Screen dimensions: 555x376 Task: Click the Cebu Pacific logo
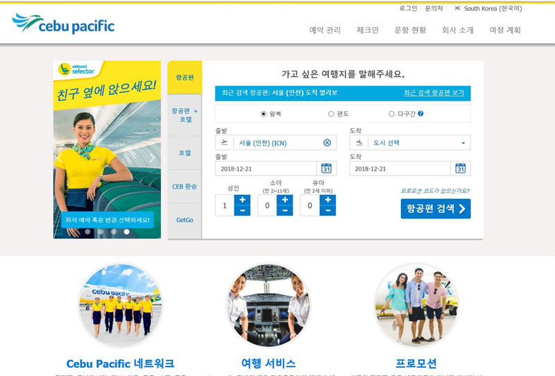pyautogui.click(x=63, y=24)
